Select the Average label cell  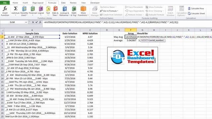(119, 40)
